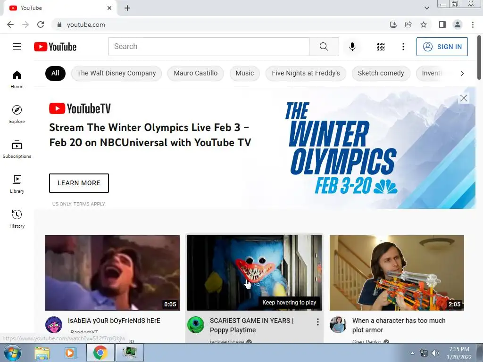Go to Home in the sidebar
This screenshot has height=362, width=483.
click(x=17, y=80)
